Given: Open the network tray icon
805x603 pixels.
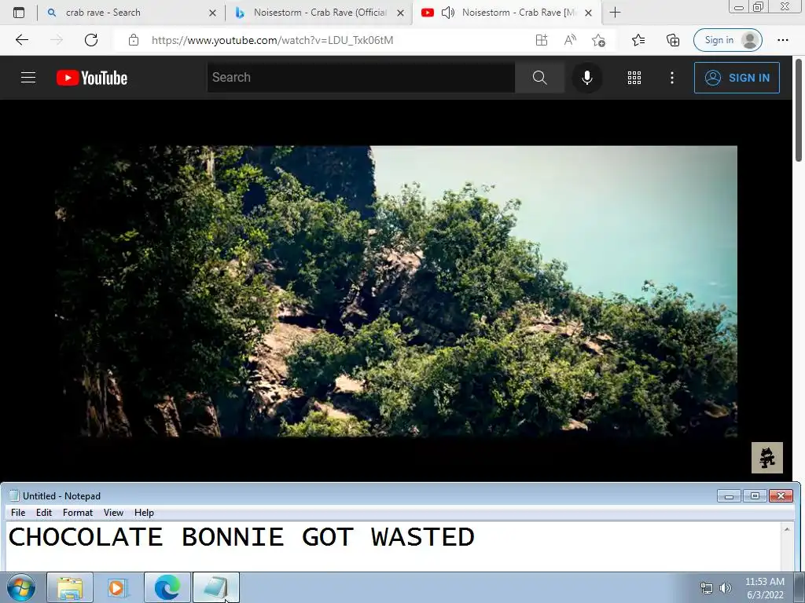Looking at the screenshot, I should click(707, 588).
